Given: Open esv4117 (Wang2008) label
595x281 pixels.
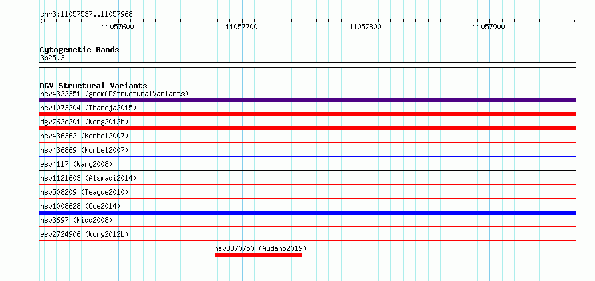Looking at the screenshot, I should tap(76, 164).
